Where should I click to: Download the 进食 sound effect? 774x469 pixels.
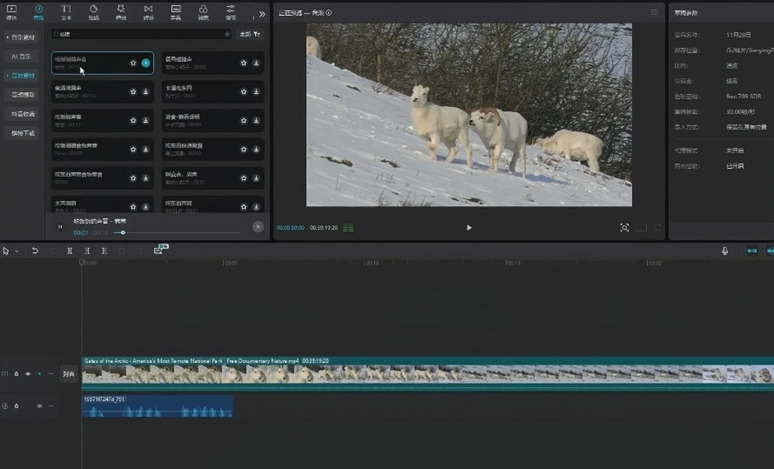(x=256, y=121)
